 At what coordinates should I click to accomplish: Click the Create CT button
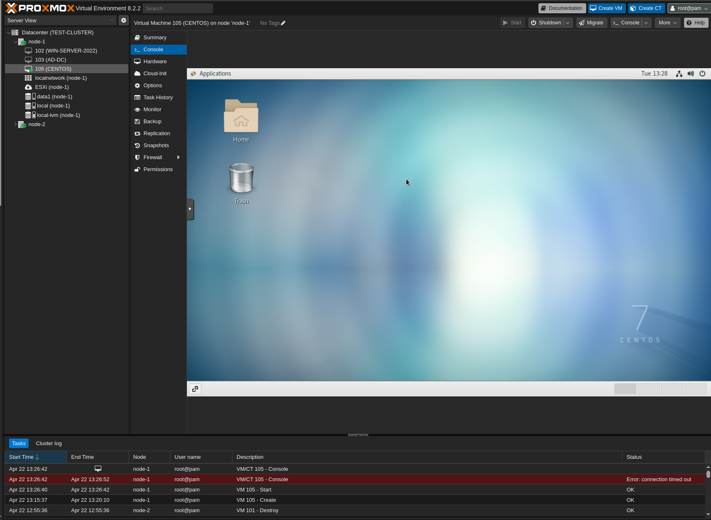tap(646, 8)
